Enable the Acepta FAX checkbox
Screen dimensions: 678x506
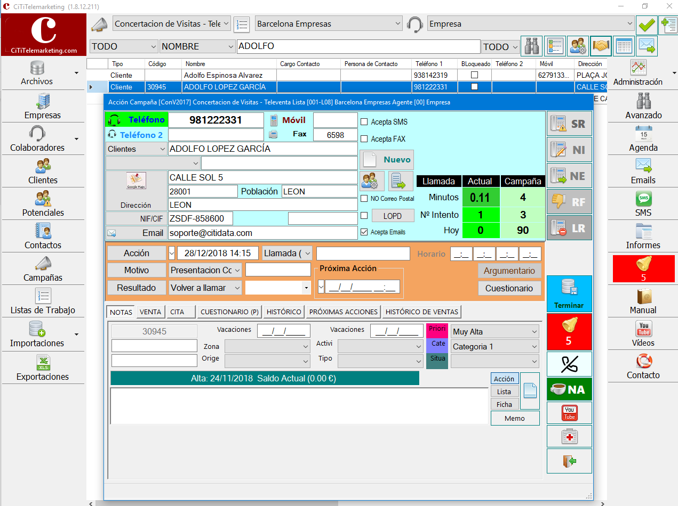point(364,139)
